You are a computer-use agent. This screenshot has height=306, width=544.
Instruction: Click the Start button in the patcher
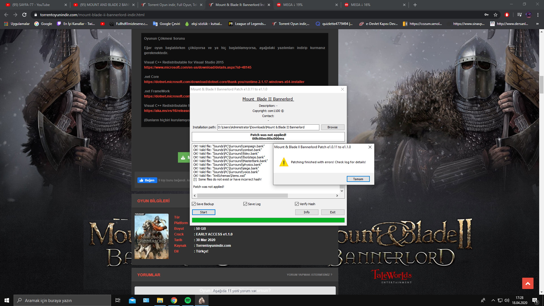click(x=203, y=212)
